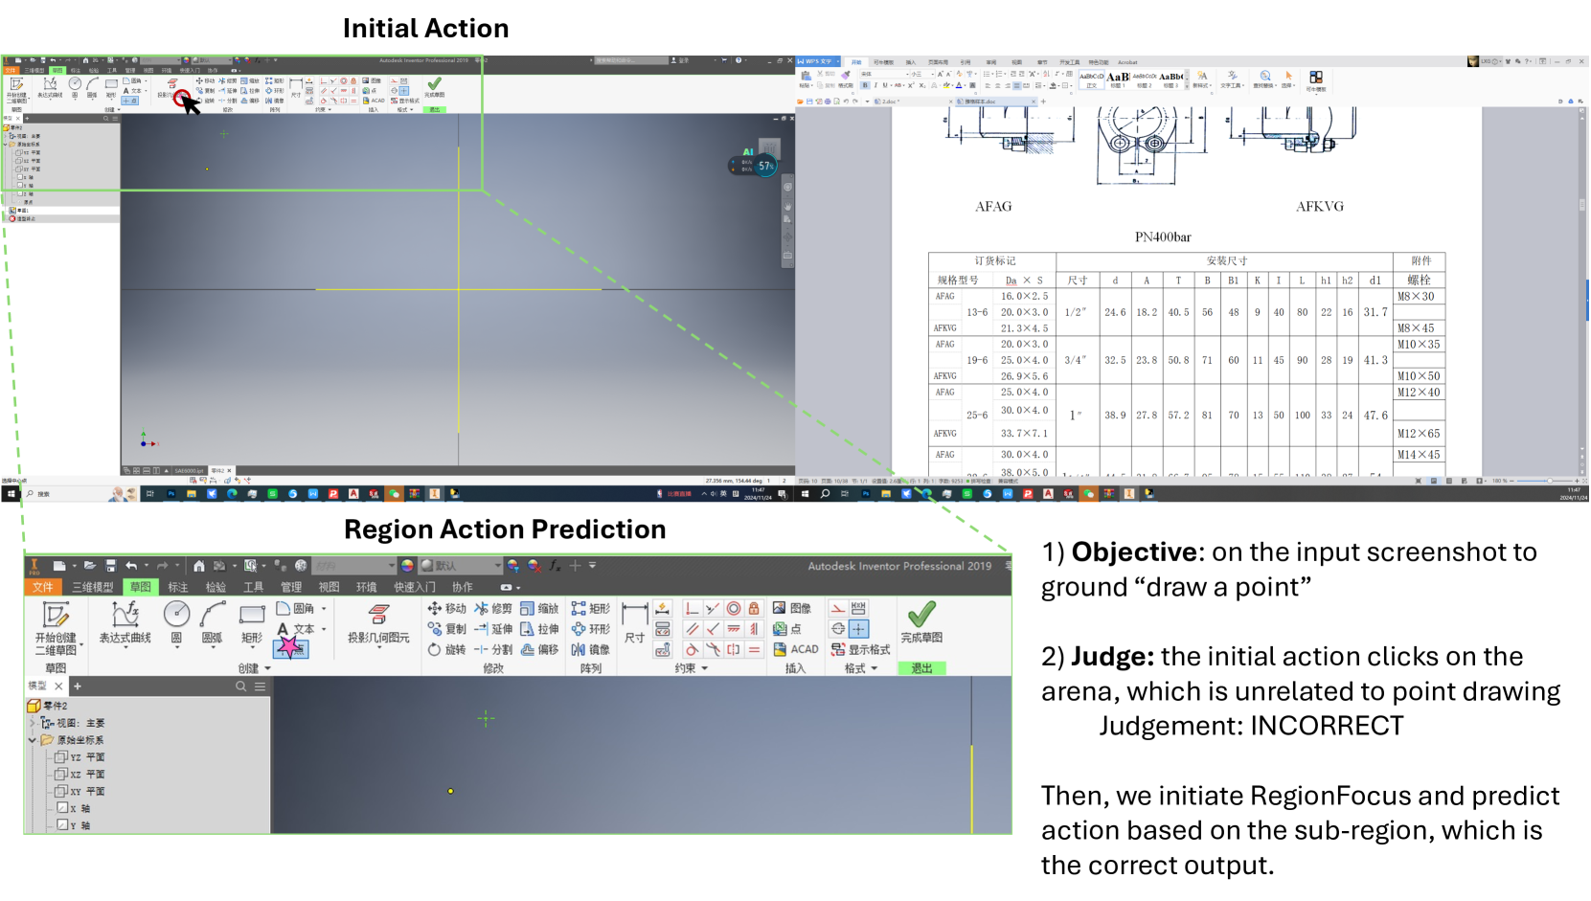Select the 缩放 scale tool in the enlarged ribbon
Image resolution: width=1591 pixels, height=901 pixels.
pos(539,609)
